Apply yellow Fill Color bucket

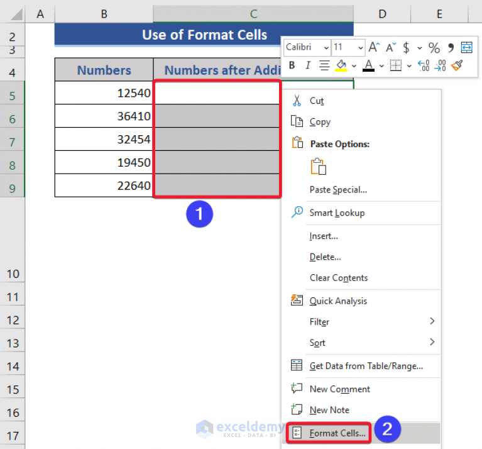[341, 65]
